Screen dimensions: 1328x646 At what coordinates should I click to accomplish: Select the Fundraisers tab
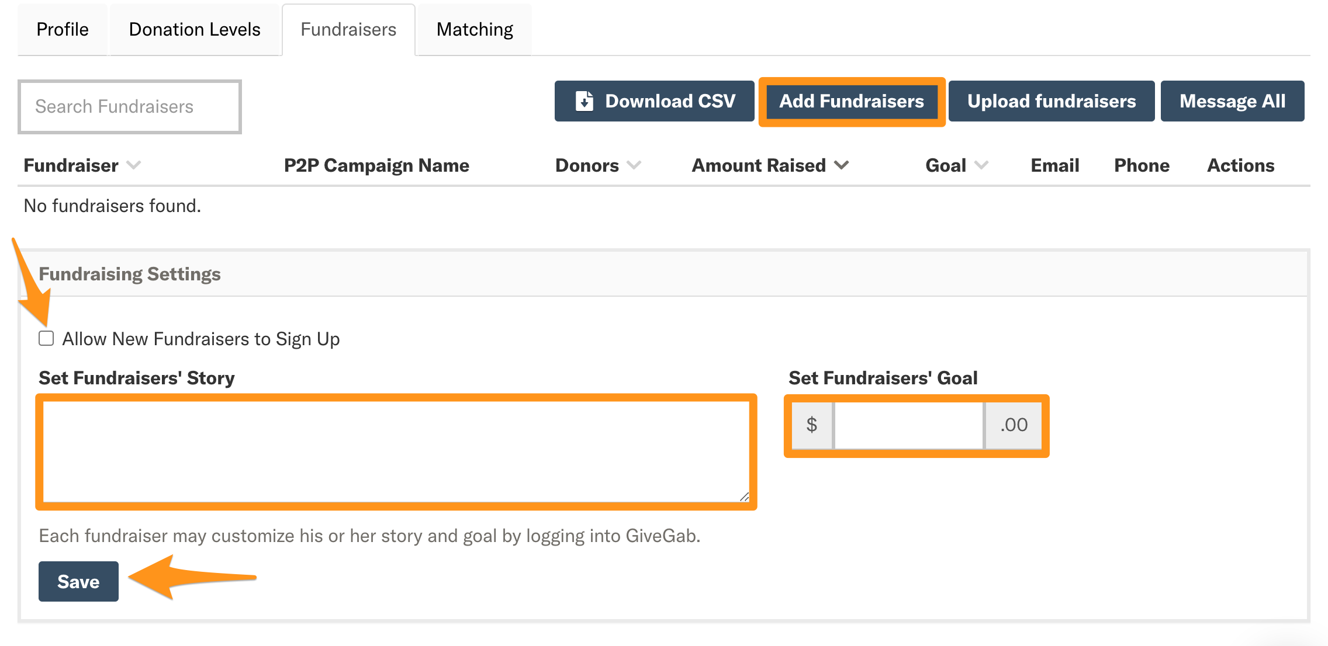(348, 30)
